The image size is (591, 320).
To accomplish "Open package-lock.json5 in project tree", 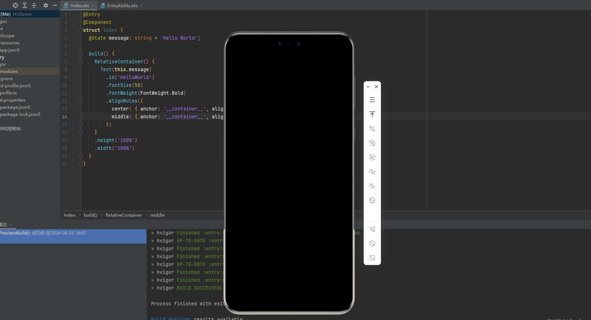I will pyautogui.click(x=30, y=114).
